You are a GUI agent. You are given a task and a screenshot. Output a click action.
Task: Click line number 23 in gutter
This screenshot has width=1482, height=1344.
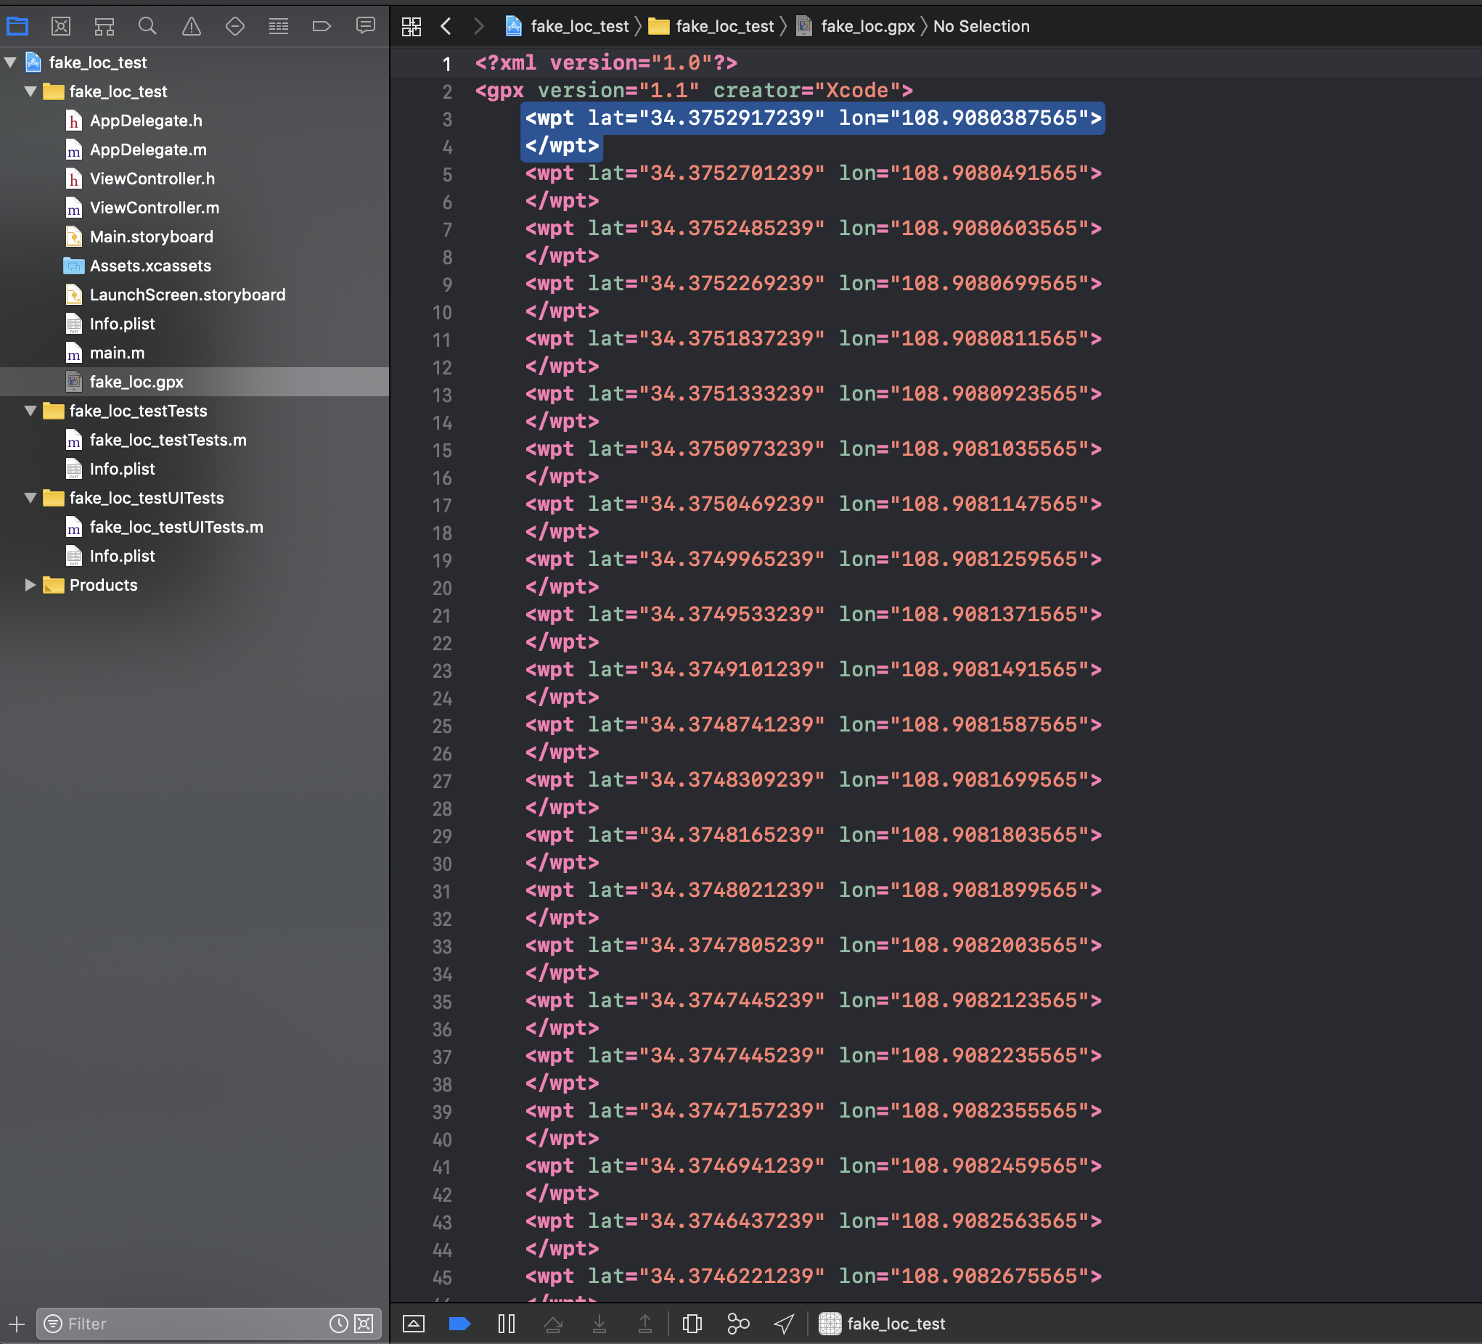coord(442,671)
